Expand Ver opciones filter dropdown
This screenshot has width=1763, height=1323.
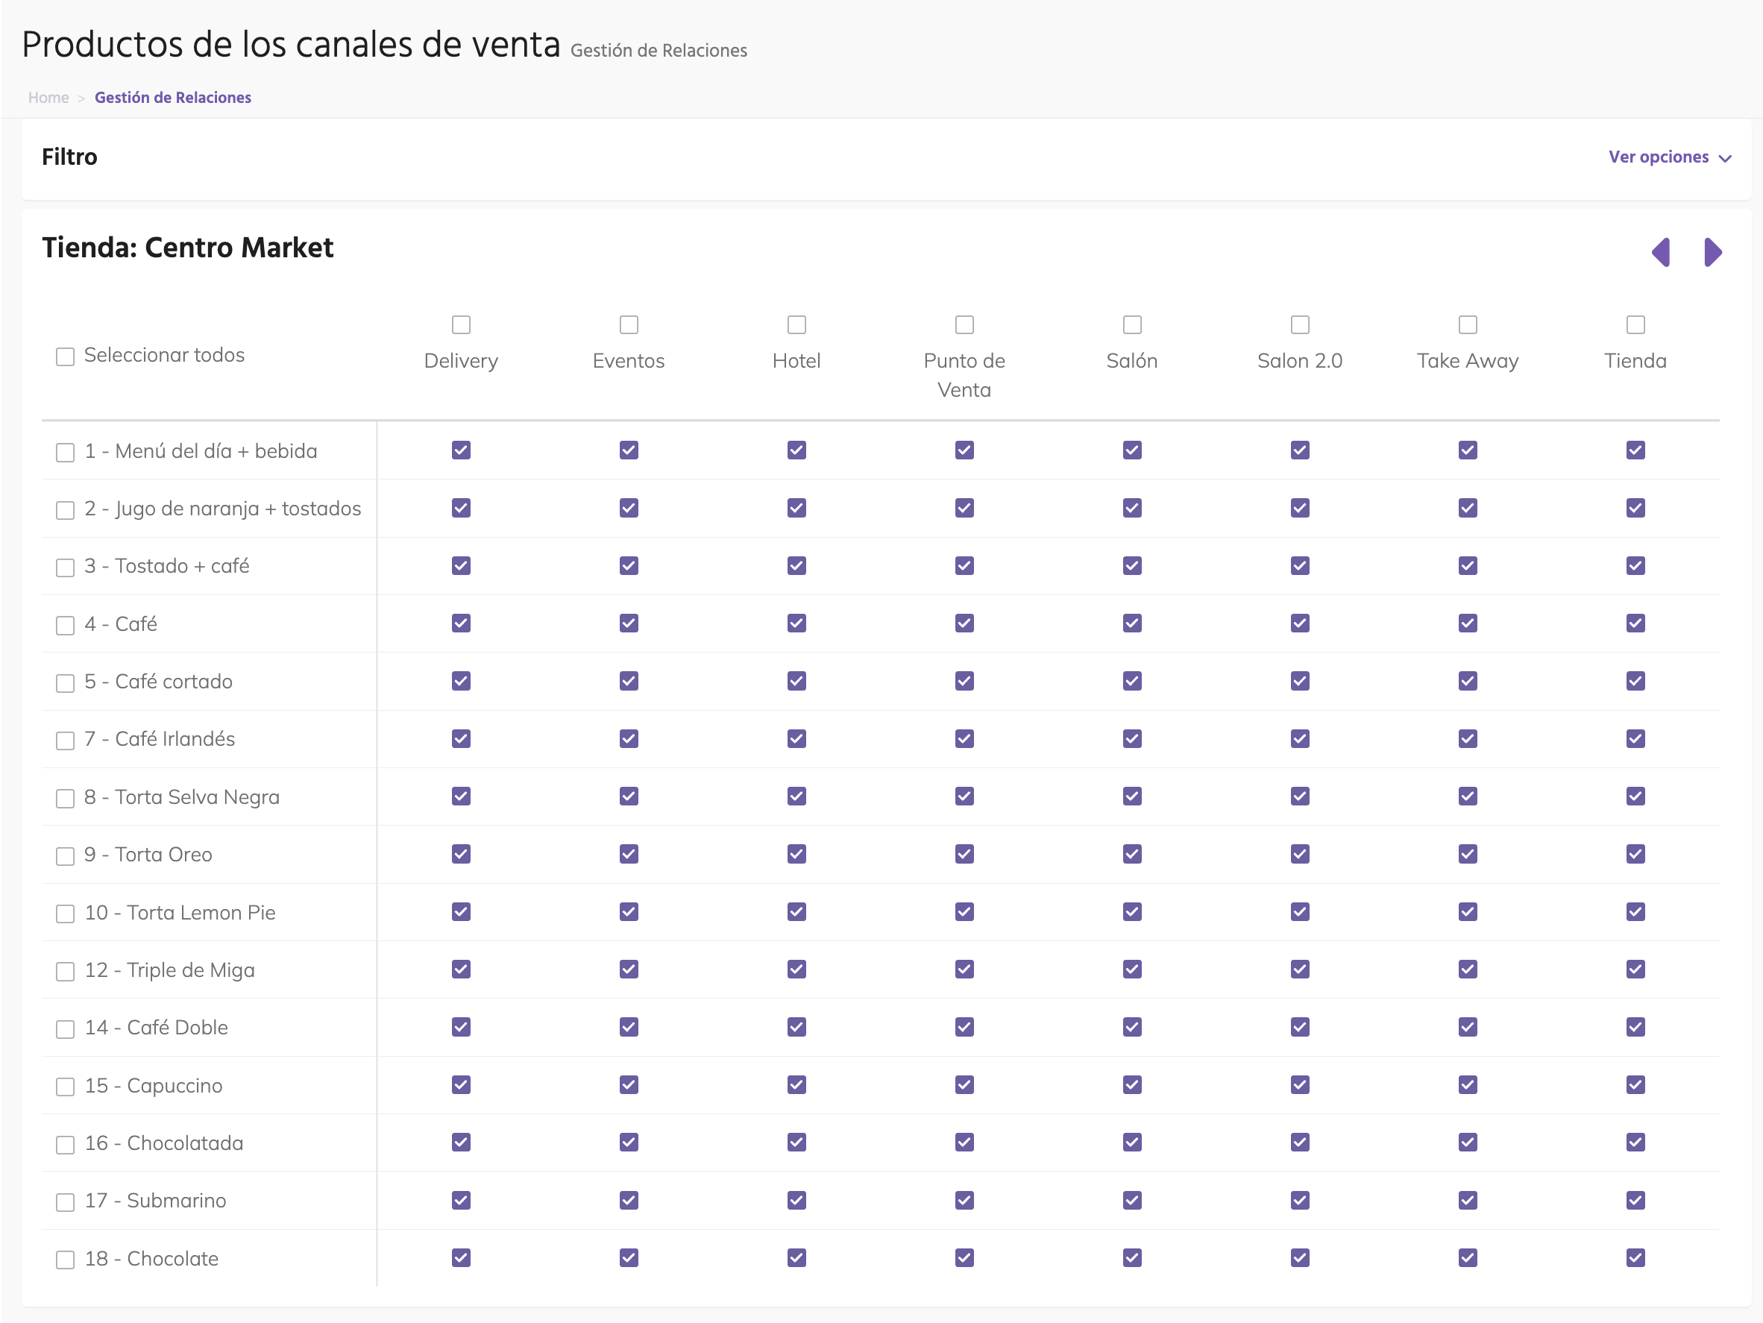click(1659, 157)
